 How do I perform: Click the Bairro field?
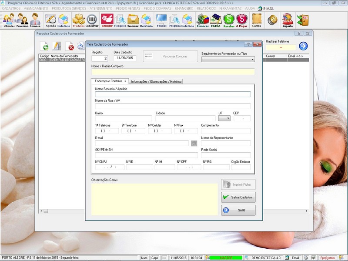pyautogui.click(x=124, y=118)
